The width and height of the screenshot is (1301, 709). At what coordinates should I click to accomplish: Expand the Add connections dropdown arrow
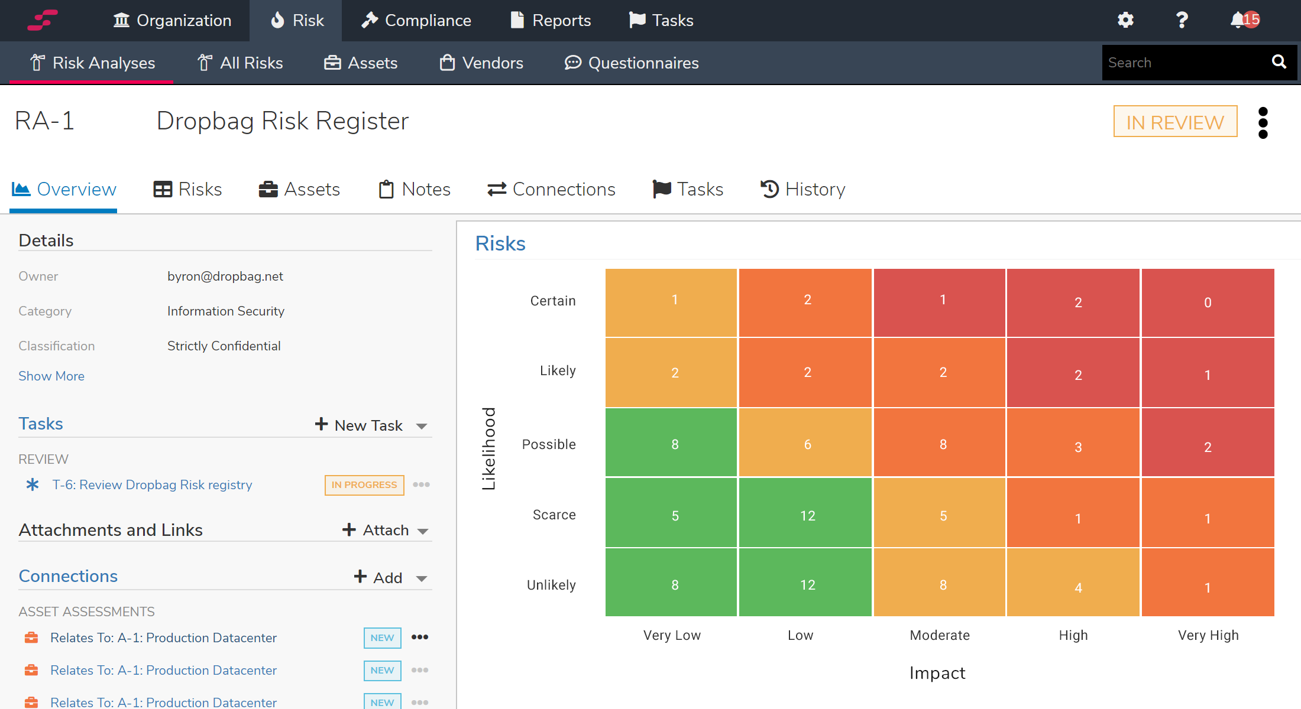pos(422,578)
